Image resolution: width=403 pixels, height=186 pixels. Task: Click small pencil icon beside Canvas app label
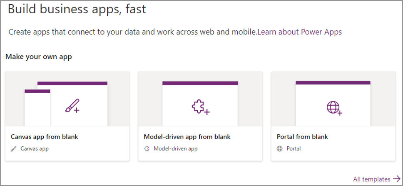(x=13, y=149)
